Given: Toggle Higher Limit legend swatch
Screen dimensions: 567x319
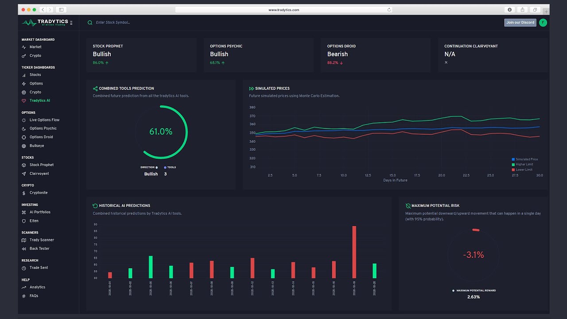Looking at the screenshot, I should [x=513, y=164].
